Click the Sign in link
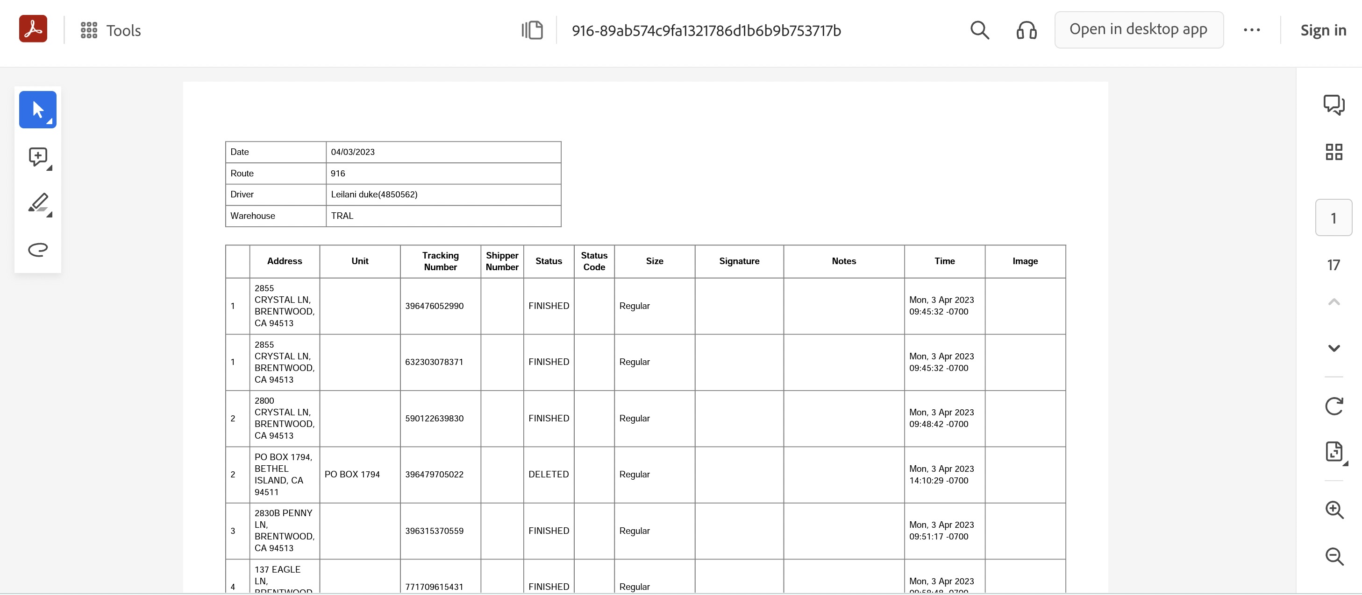Viewport: 1362px width, 595px height. tap(1323, 30)
